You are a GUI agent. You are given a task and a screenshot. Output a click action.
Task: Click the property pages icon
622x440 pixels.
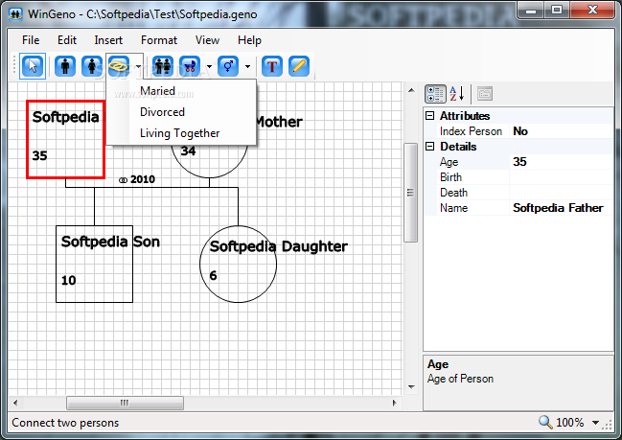click(485, 94)
